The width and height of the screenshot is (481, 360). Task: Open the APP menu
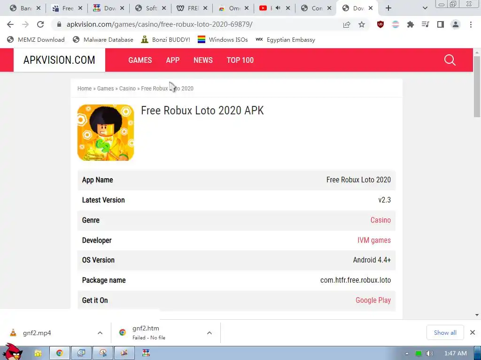click(173, 60)
